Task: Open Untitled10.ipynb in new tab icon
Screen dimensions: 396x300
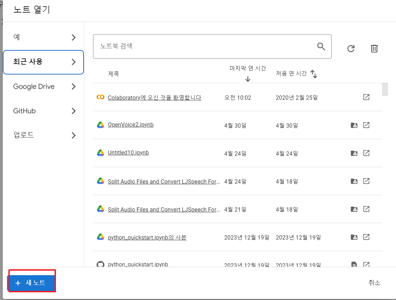Action: pyautogui.click(x=366, y=153)
